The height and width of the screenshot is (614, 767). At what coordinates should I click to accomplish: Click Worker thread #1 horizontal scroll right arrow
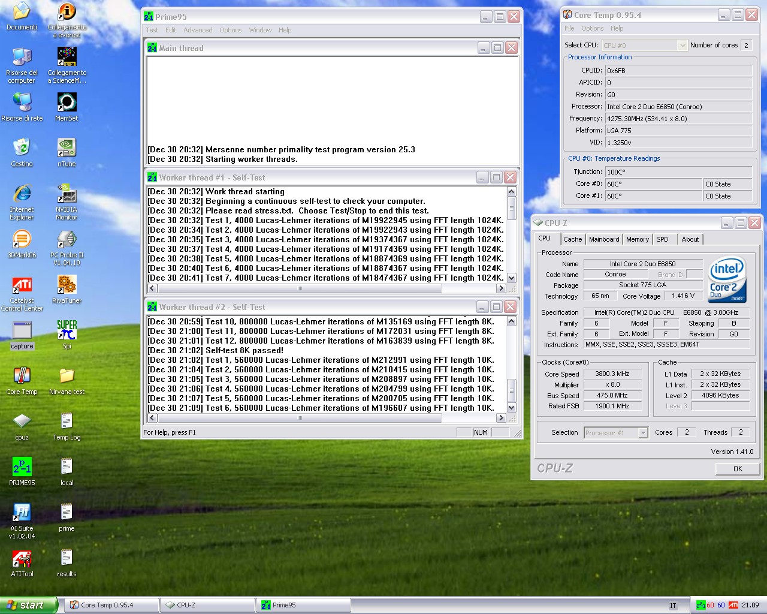[502, 288]
